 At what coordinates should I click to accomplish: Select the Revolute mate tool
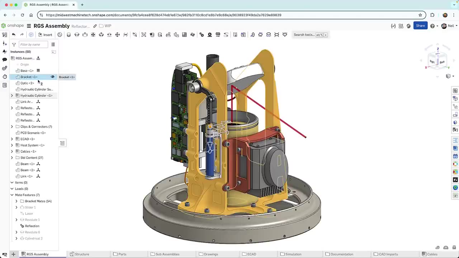(77, 35)
